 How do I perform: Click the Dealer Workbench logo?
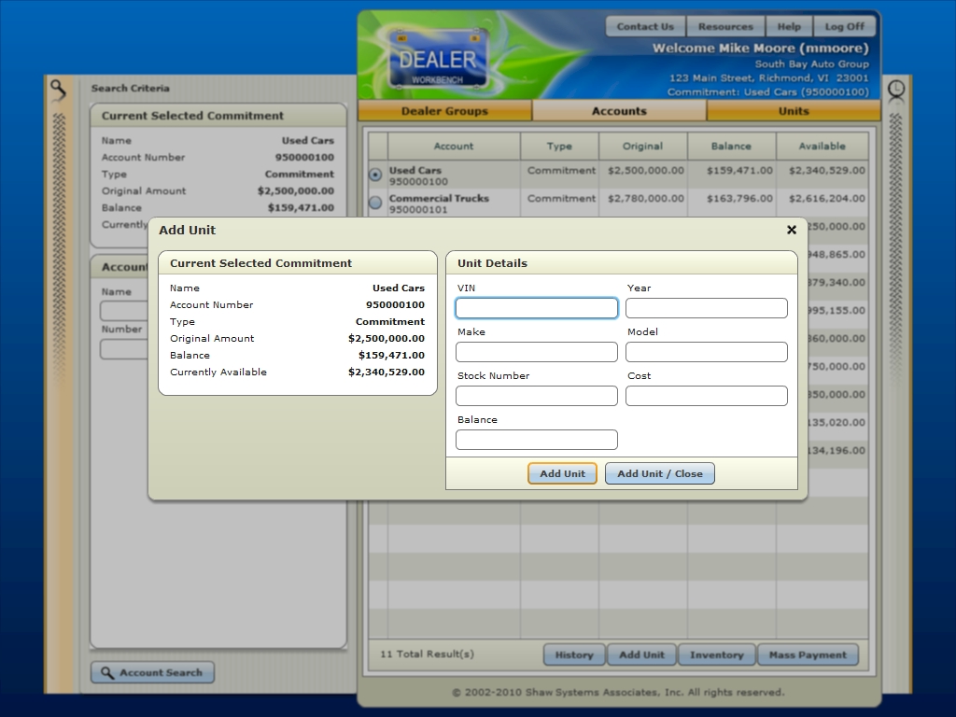click(x=438, y=60)
